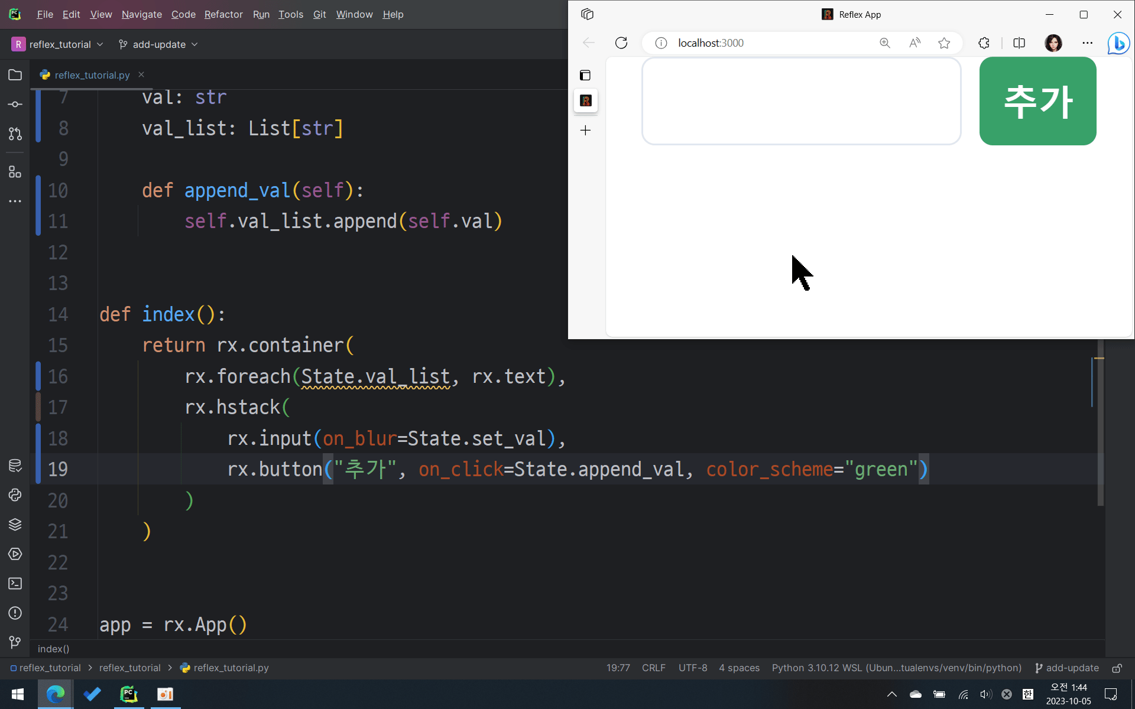
Task: Open the Project tool window folder icon
Action: (15, 75)
